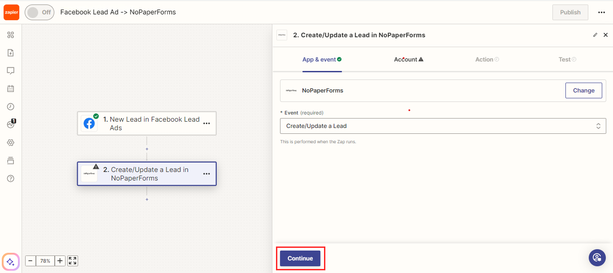The image size is (613, 273).
Task: Open the change history calendar icon
Action: (x=11, y=89)
